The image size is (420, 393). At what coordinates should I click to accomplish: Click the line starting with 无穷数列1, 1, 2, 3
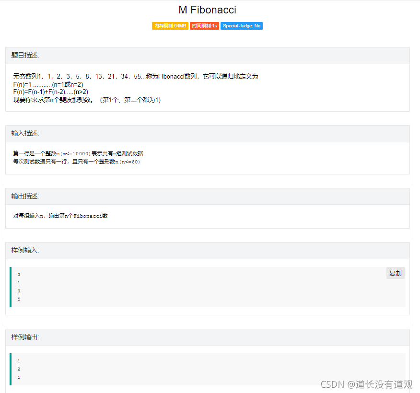click(136, 77)
